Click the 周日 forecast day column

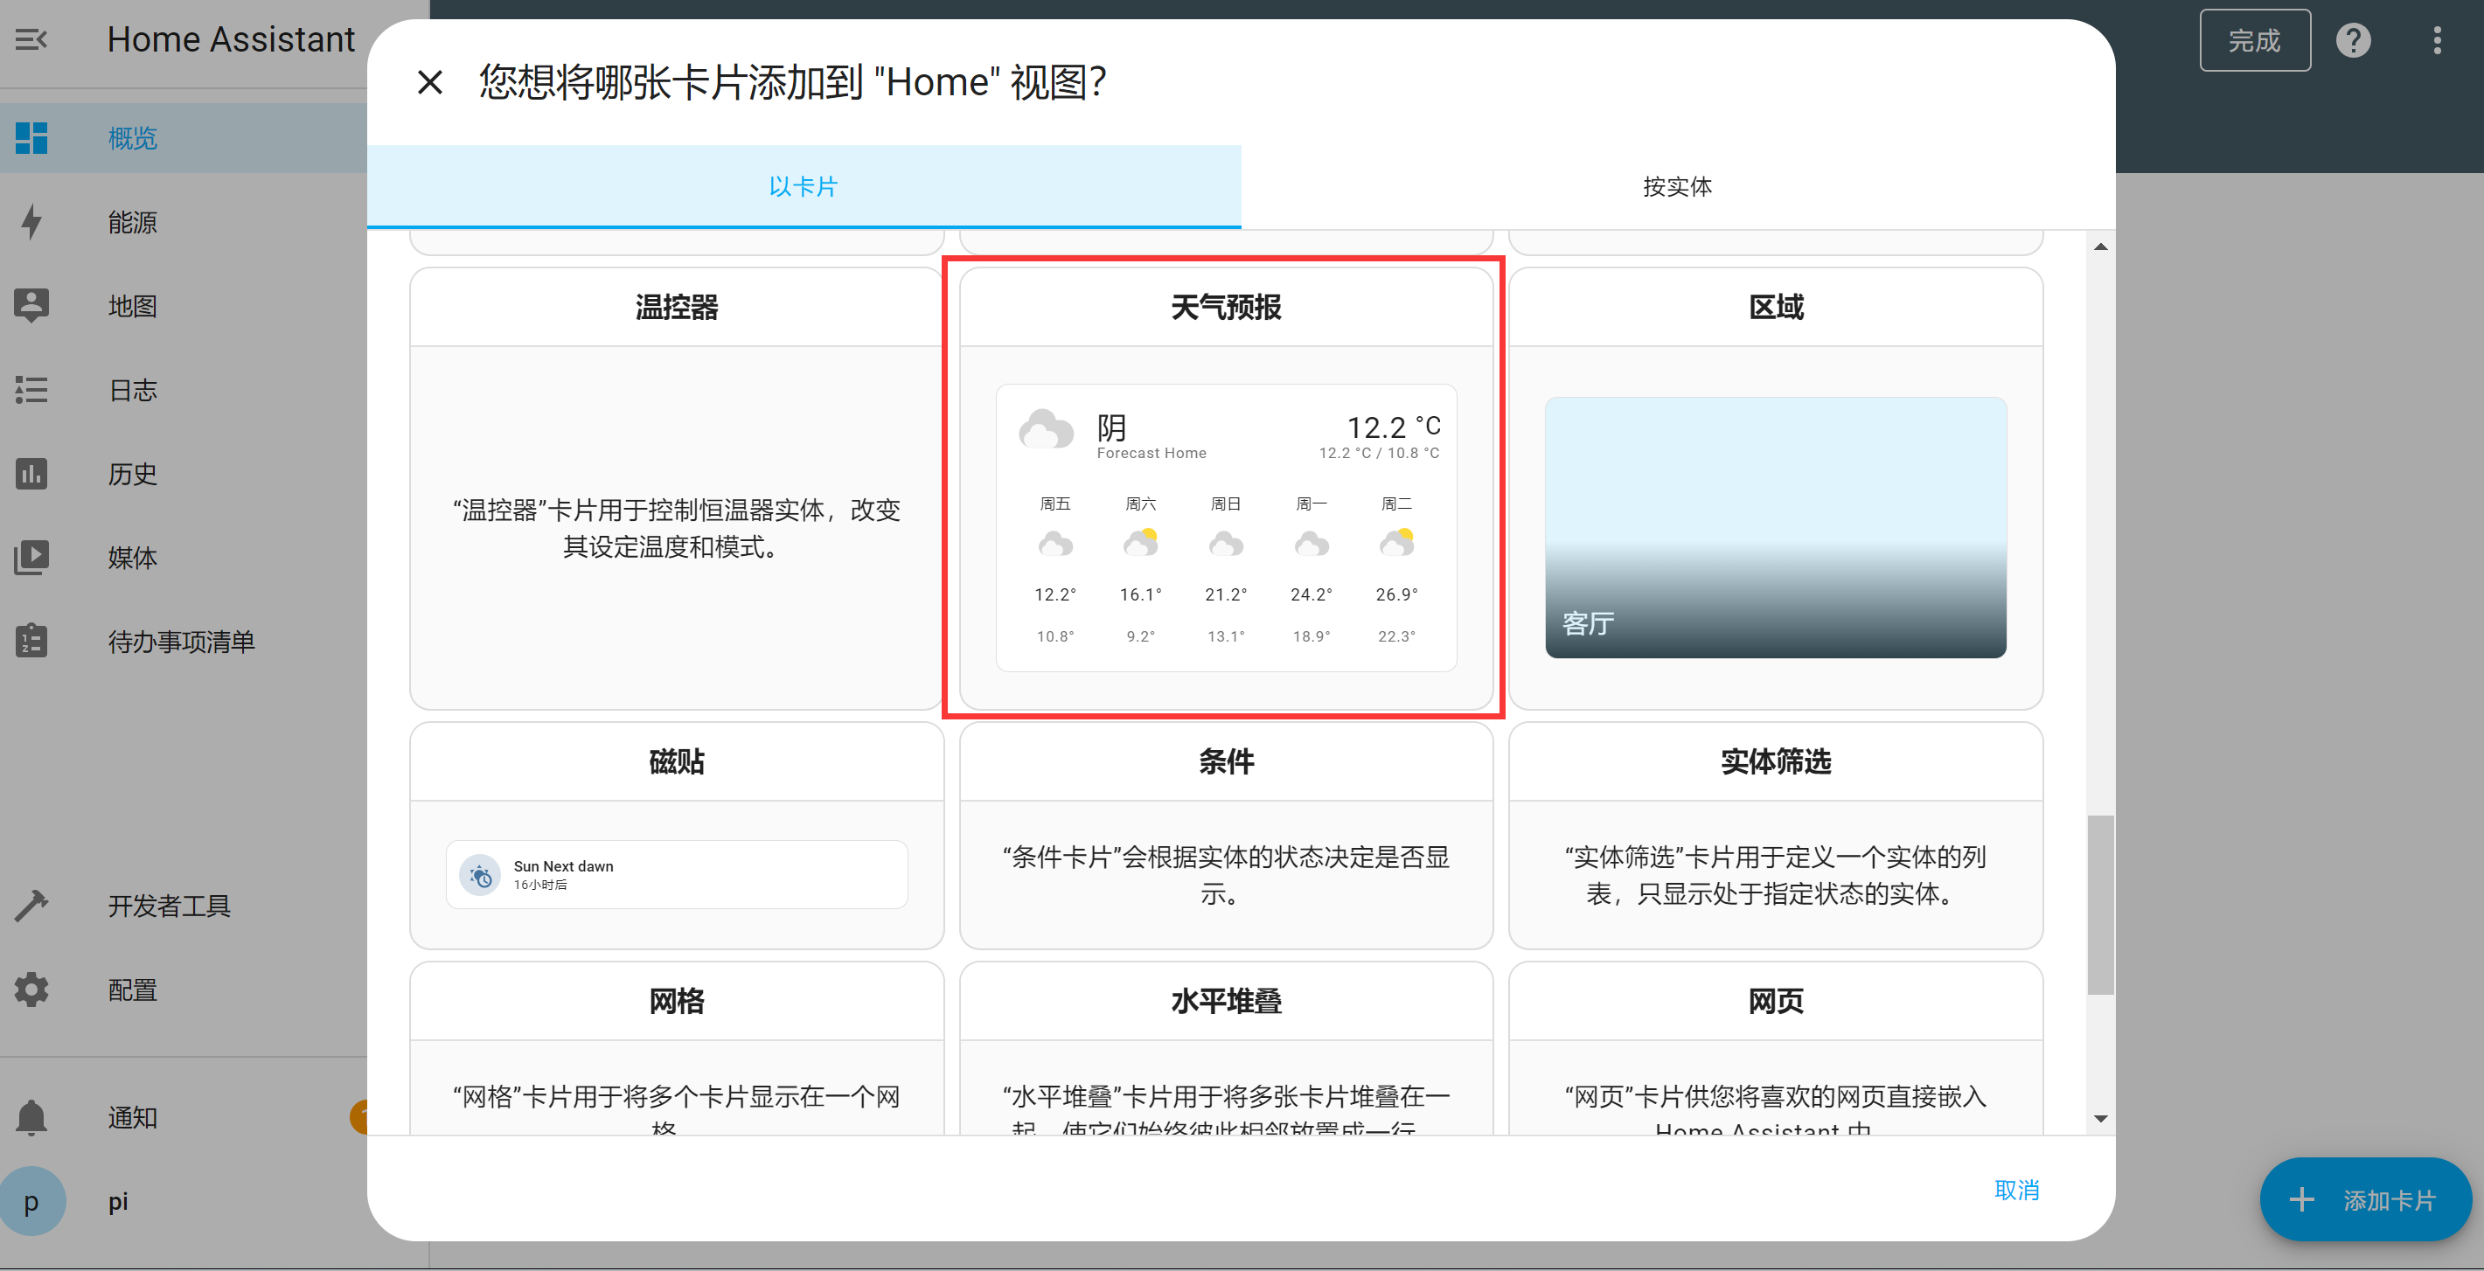(1226, 569)
